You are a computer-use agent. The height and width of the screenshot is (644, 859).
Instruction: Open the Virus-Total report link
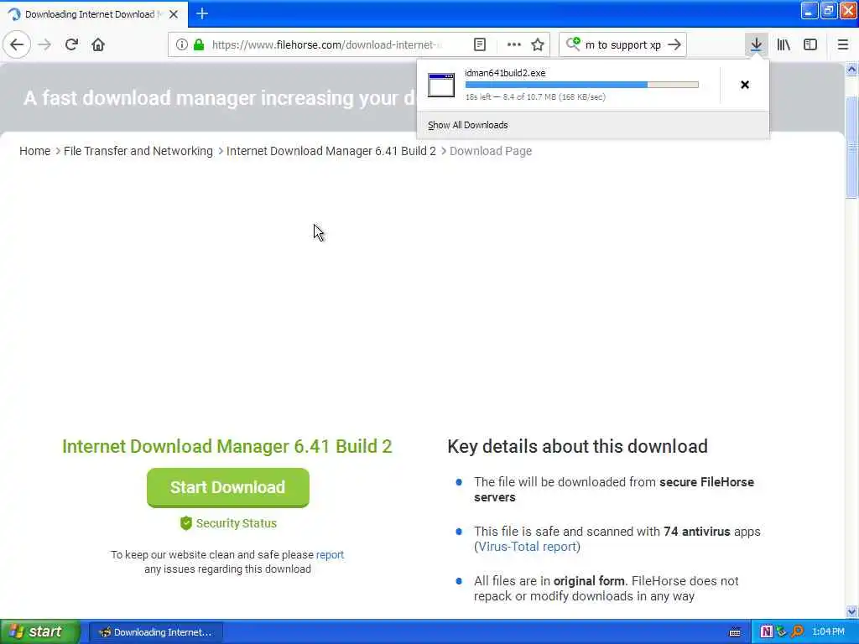click(x=527, y=547)
